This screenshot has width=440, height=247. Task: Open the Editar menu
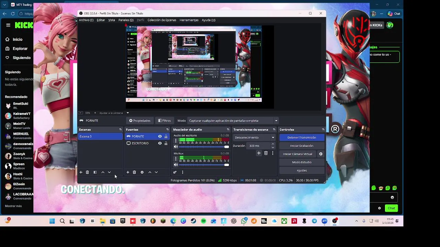click(101, 20)
